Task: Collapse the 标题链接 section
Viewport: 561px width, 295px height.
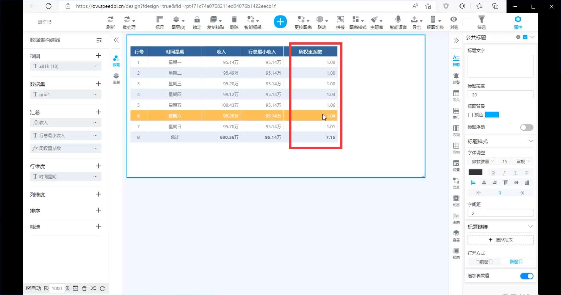Action: (x=530, y=227)
